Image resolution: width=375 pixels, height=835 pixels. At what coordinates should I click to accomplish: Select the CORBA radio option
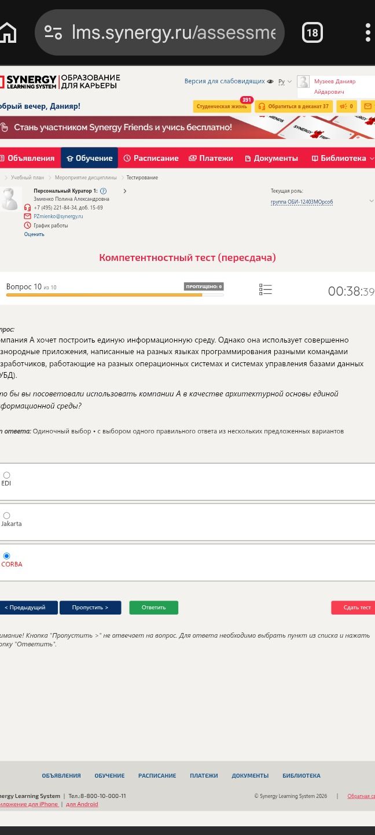pos(6,556)
